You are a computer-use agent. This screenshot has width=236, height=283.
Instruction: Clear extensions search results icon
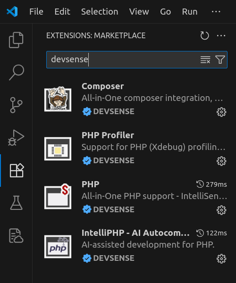[205, 59]
